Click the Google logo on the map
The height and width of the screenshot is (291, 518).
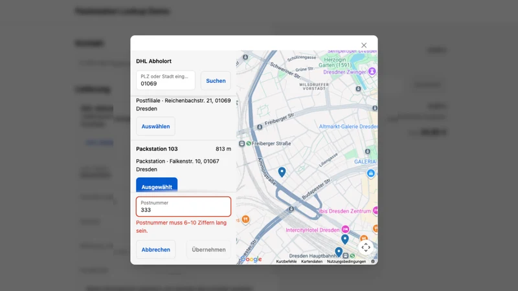pos(251,259)
